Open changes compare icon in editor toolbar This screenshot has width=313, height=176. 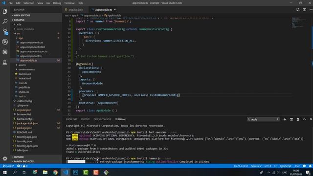click(298, 10)
